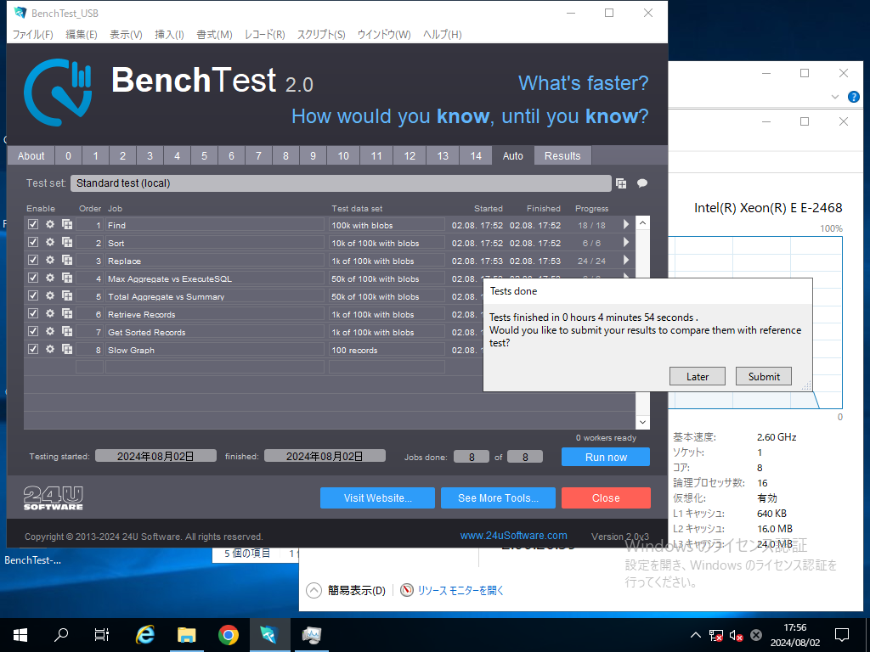
Task: Run the Replace job with play arrow
Action: tap(626, 260)
